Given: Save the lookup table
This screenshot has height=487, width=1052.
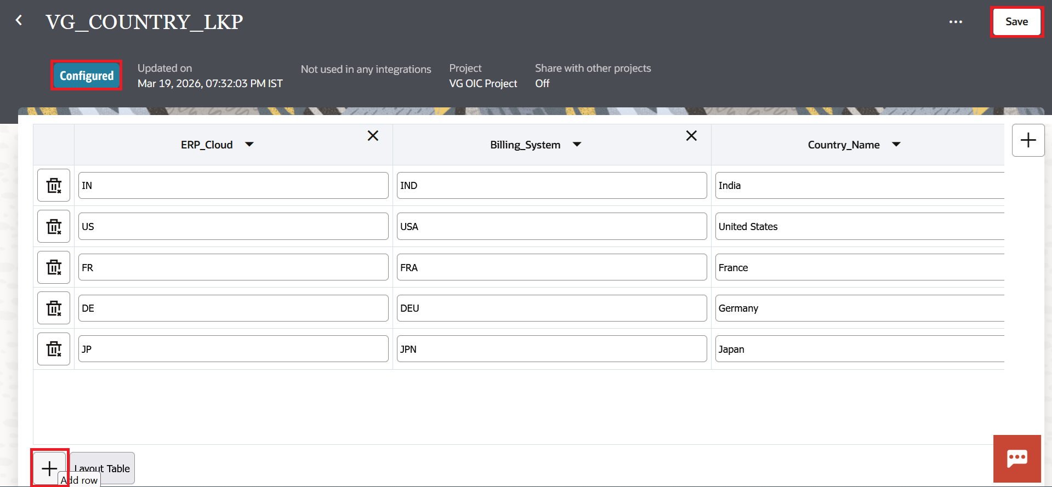Looking at the screenshot, I should [x=1016, y=22].
